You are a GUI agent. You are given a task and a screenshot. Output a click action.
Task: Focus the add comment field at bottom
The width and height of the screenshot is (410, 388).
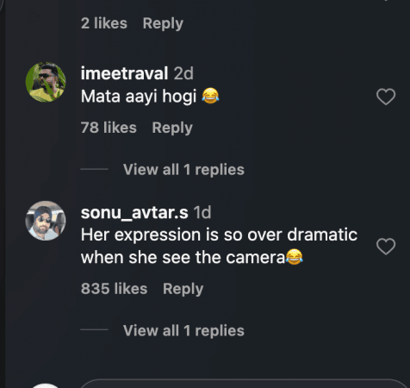tap(244, 384)
